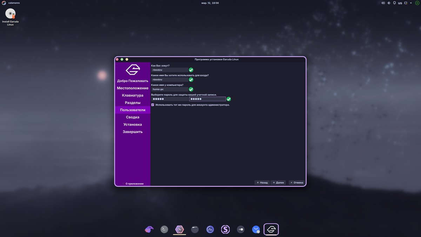Screen dimensions: 421x237
Task: Click the Назад button
Action: pos(262,183)
